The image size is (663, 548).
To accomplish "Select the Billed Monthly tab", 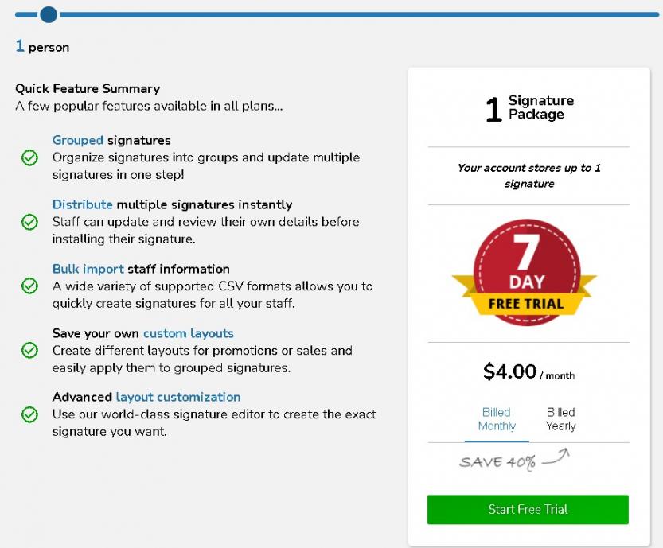I will [497, 419].
